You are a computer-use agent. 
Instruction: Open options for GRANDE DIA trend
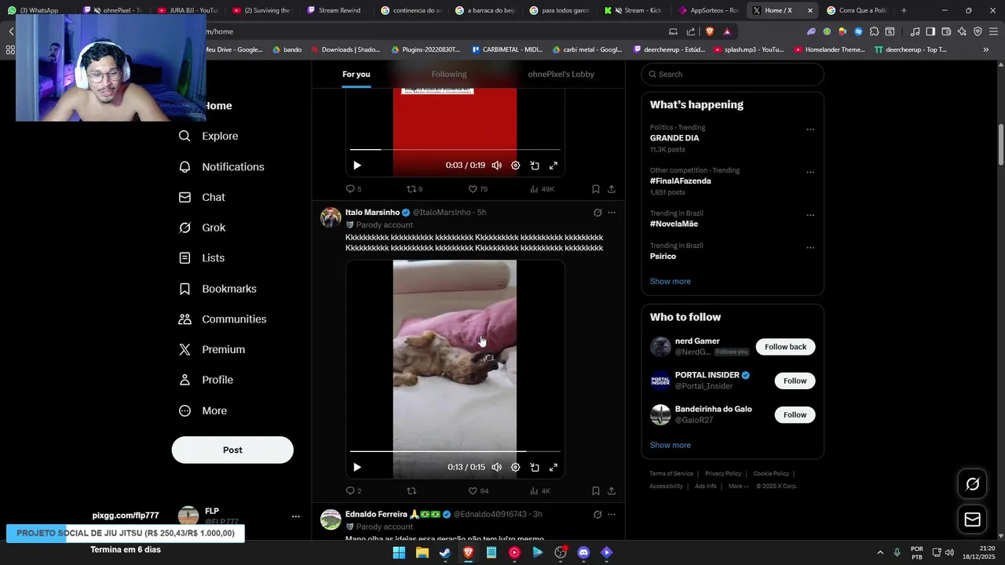(810, 129)
